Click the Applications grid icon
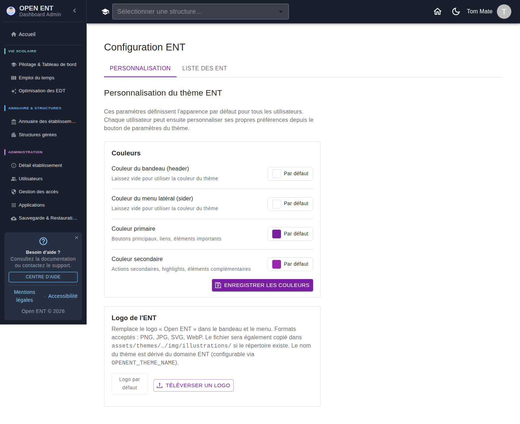The width and height of the screenshot is (520, 424). tap(14, 205)
